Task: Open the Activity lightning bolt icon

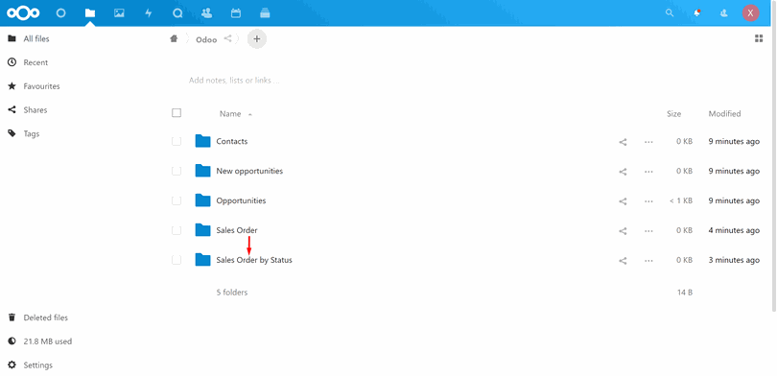Action: (148, 13)
